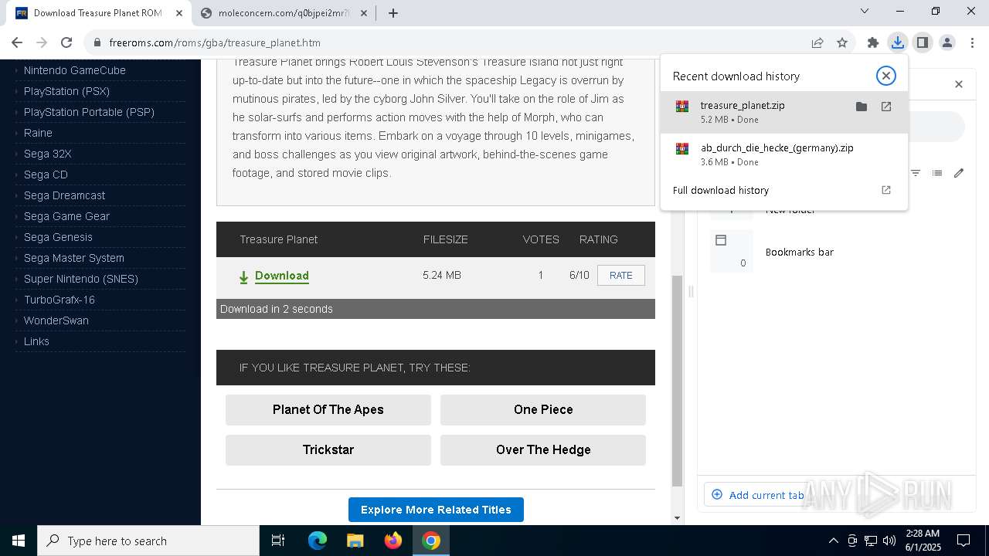Open the One Piece suggestion

[543, 409]
